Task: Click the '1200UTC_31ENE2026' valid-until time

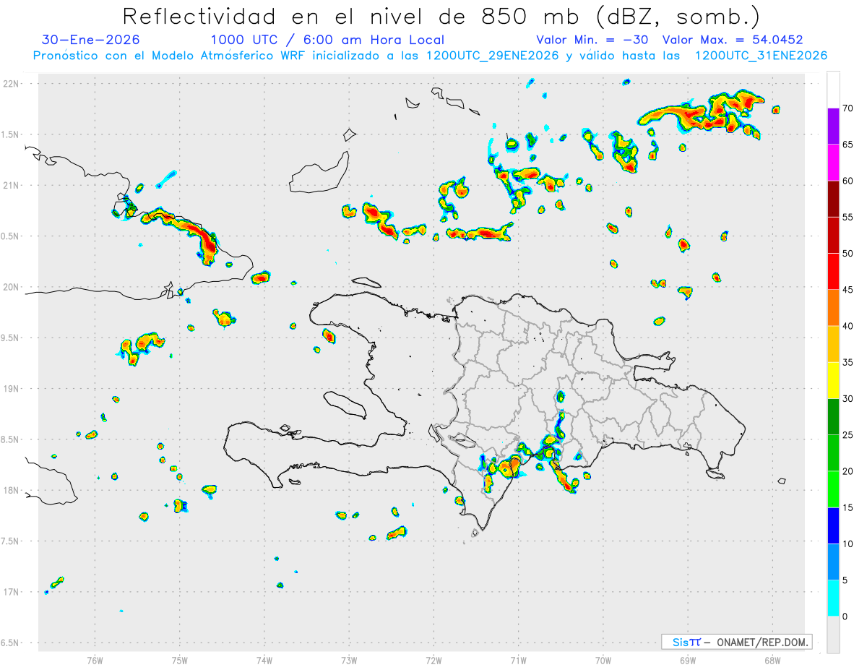Action: tap(761, 56)
